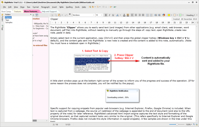Click the green cloud icon
The width and height of the screenshot is (199, 127).
[115, 7]
